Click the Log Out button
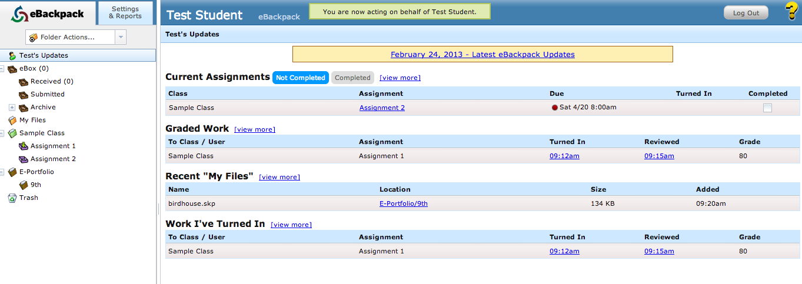 tap(746, 13)
